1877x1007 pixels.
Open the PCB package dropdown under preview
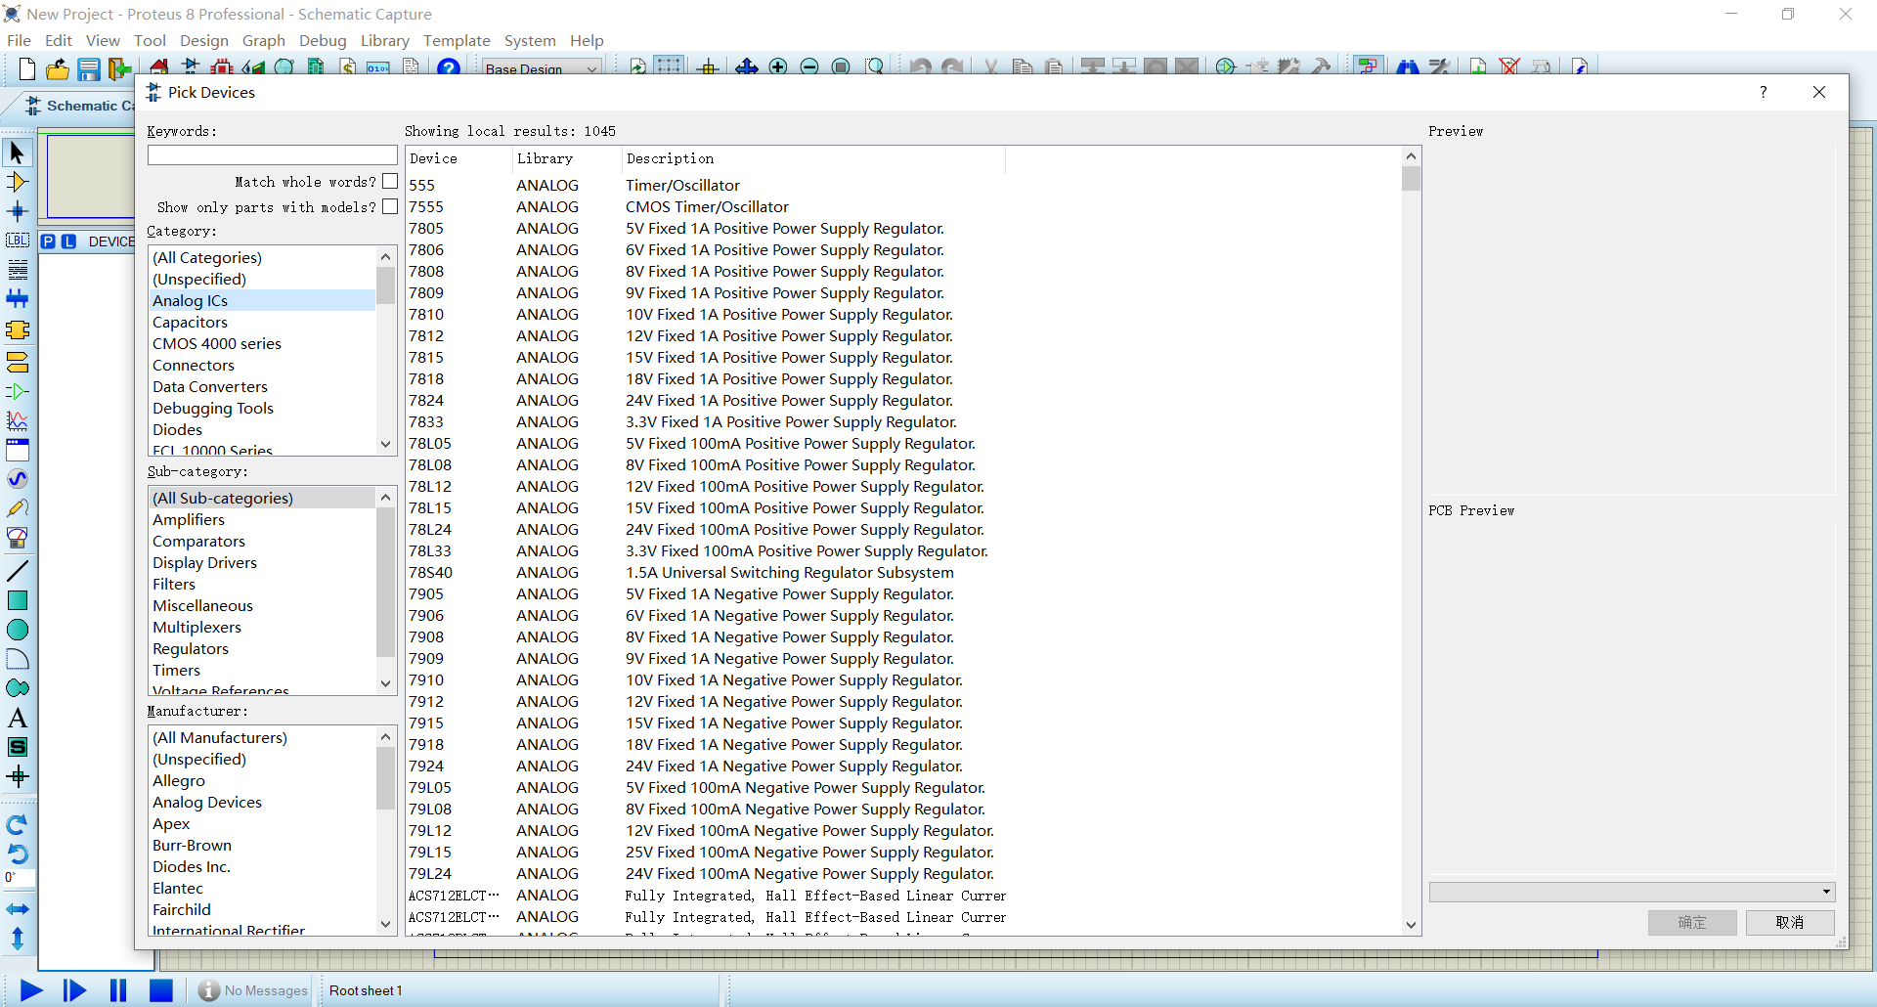click(x=1632, y=892)
